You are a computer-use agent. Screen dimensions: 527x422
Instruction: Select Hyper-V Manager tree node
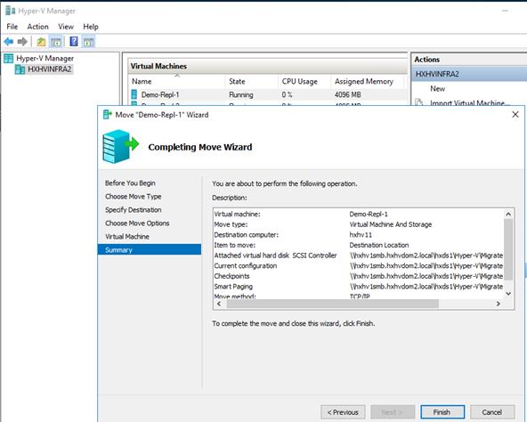point(45,59)
